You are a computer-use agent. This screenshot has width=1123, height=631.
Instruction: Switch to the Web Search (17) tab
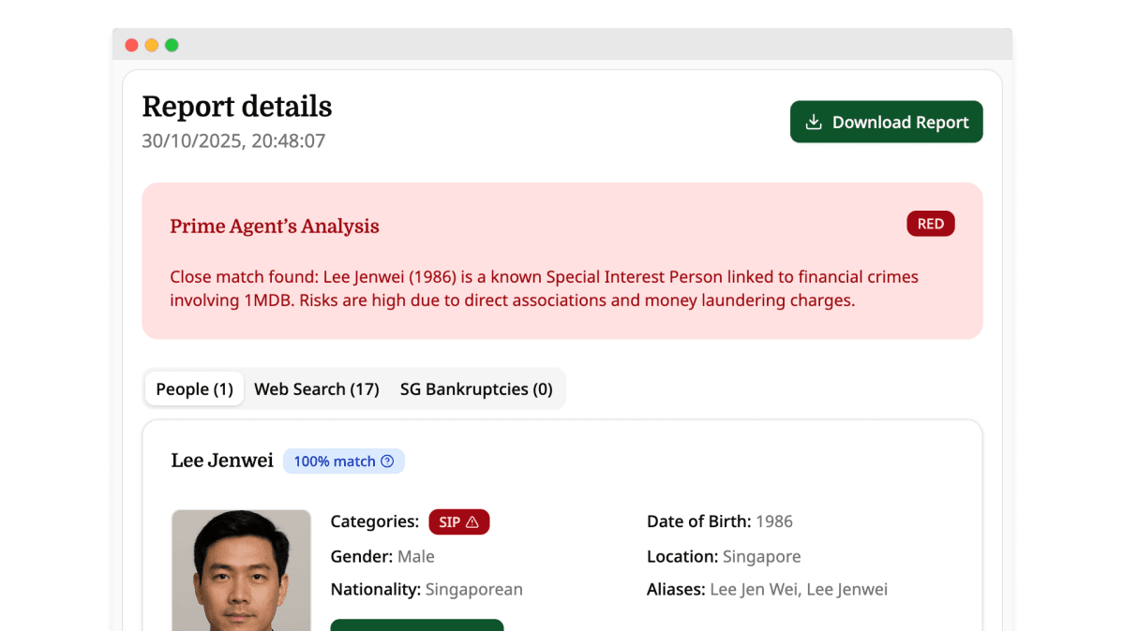pyautogui.click(x=317, y=389)
